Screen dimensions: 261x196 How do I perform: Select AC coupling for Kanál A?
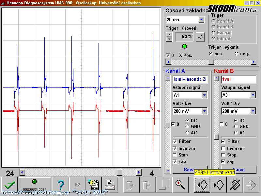(x=187, y=133)
